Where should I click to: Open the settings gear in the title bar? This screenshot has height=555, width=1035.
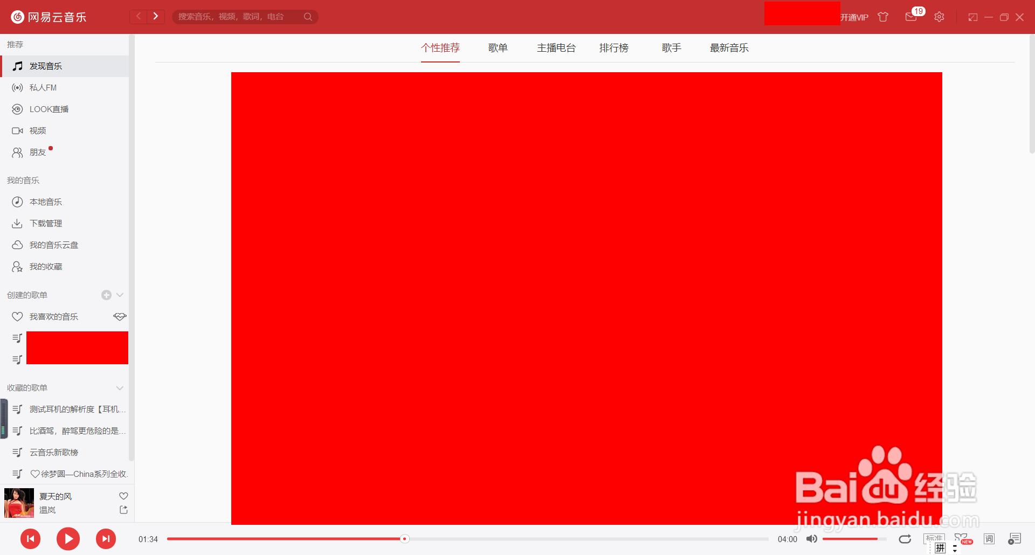940,17
